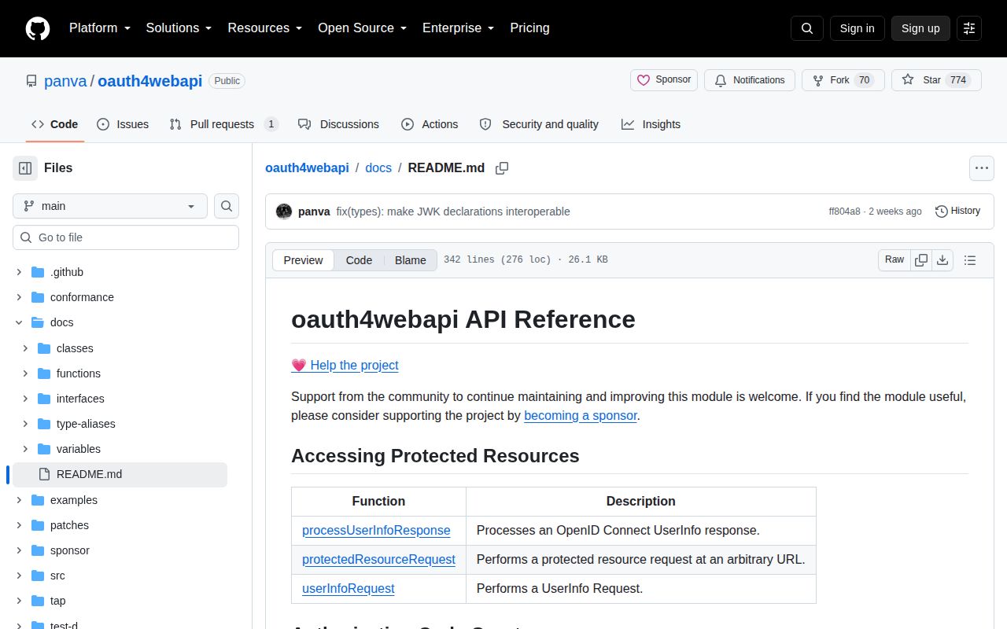The width and height of the screenshot is (1007, 629).
Task: Open commit ff804a8 hash link
Action: [x=844, y=212]
